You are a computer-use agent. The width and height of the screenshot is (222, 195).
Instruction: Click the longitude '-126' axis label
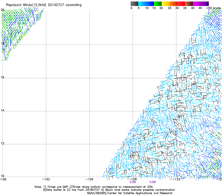click(x=133, y=179)
